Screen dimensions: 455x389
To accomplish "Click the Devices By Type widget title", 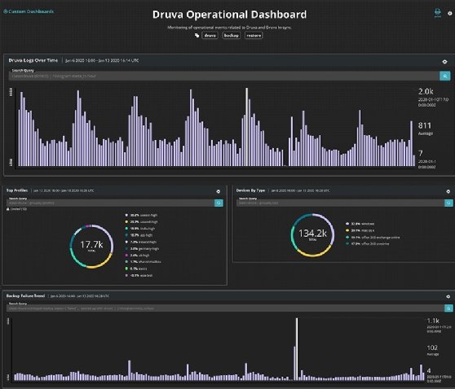I will tap(250, 190).
